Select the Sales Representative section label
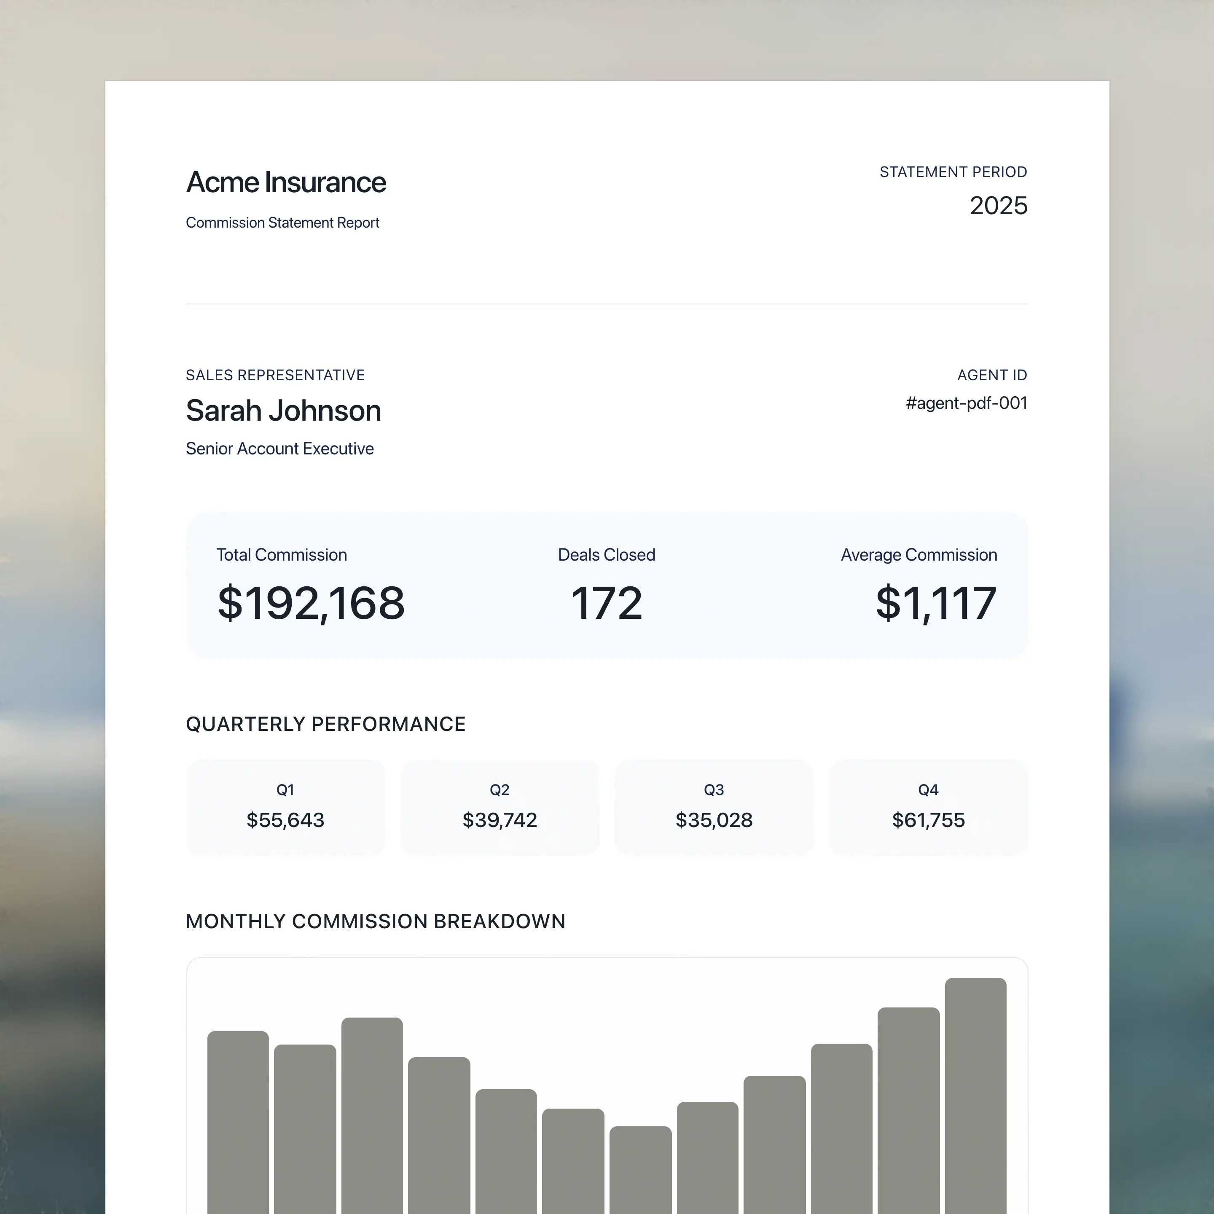1214x1214 pixels. point(275,375)
